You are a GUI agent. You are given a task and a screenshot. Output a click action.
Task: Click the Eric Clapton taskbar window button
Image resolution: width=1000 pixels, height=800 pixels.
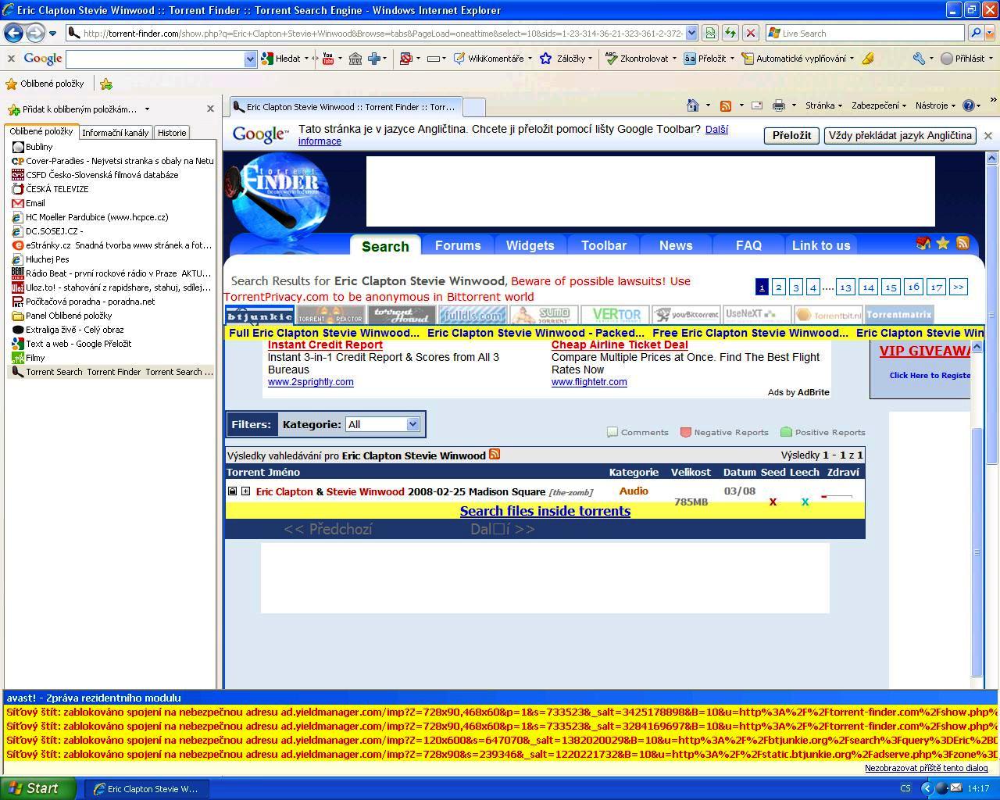(x=146, y=789)
